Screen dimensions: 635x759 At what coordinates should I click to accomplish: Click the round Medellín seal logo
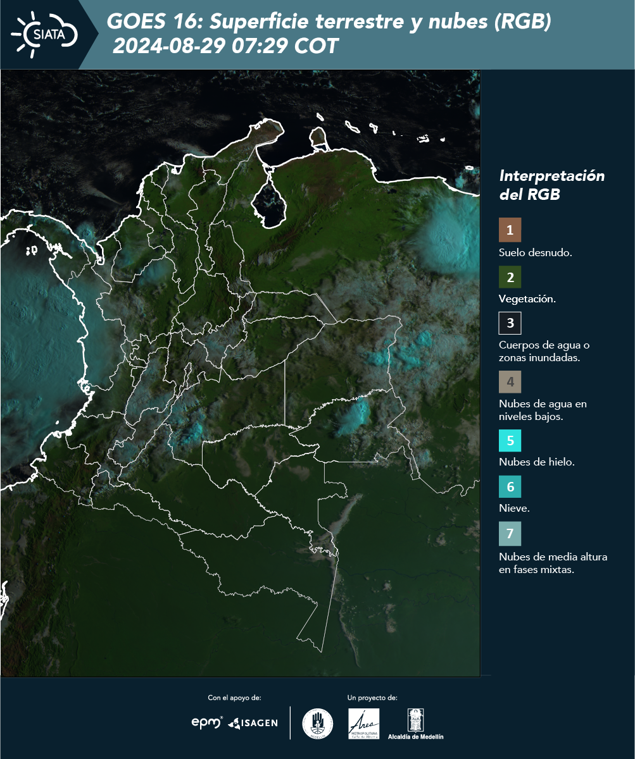point(318,724)
